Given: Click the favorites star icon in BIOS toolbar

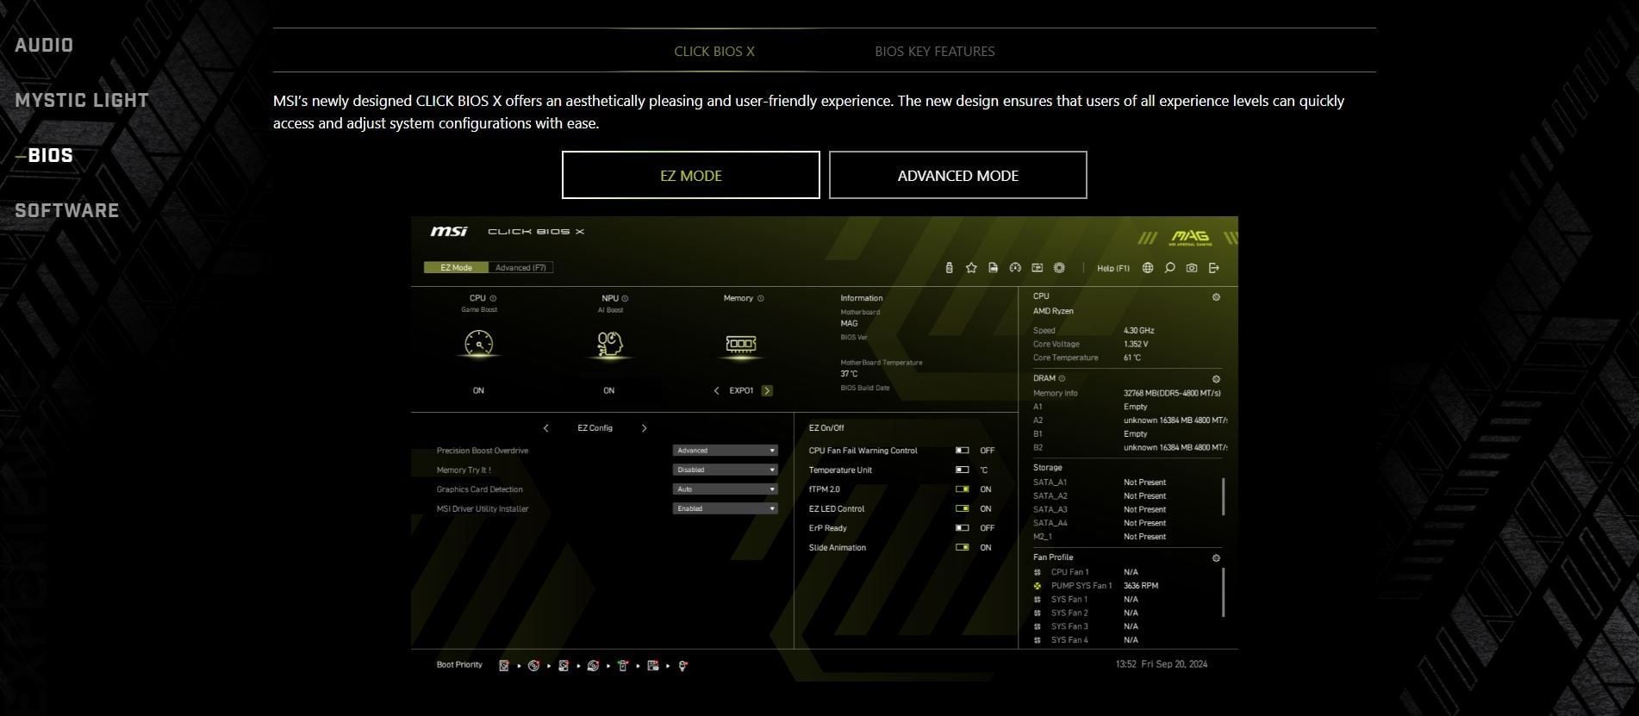Looking at the screenshot, I should pos(971,268).
